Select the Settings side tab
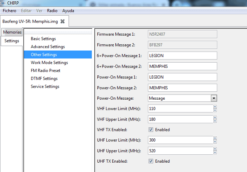 12,41
